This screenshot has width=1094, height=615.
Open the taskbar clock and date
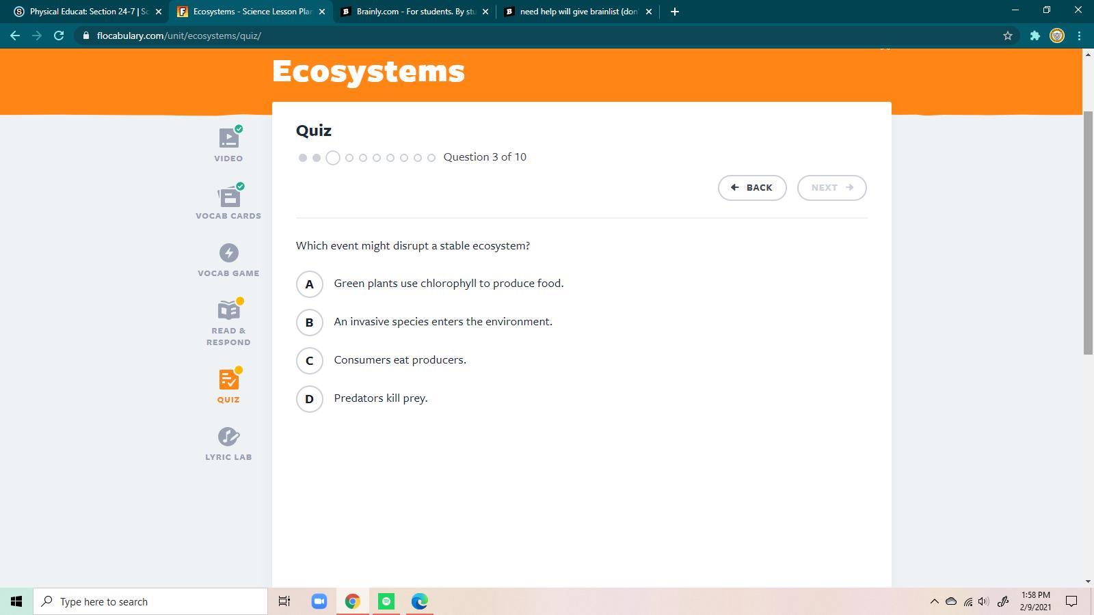click(x=1037, y=601)
